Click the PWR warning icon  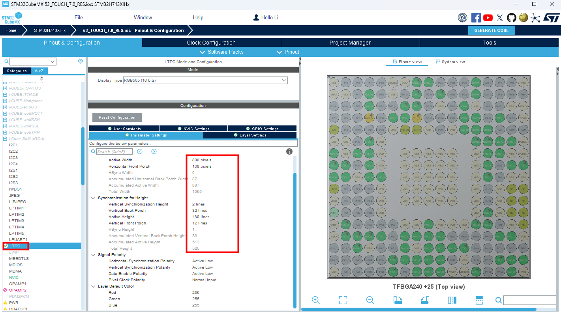5,303
